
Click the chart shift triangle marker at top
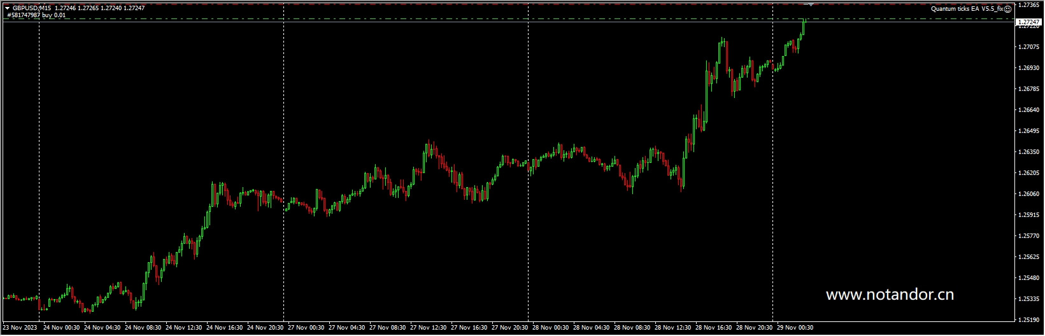[811, 4]
